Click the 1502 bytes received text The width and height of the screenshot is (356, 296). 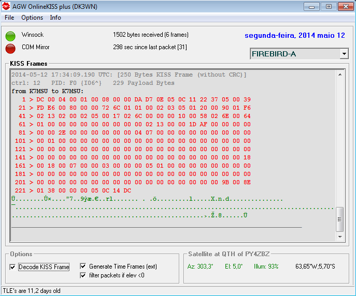click(151, 35)
